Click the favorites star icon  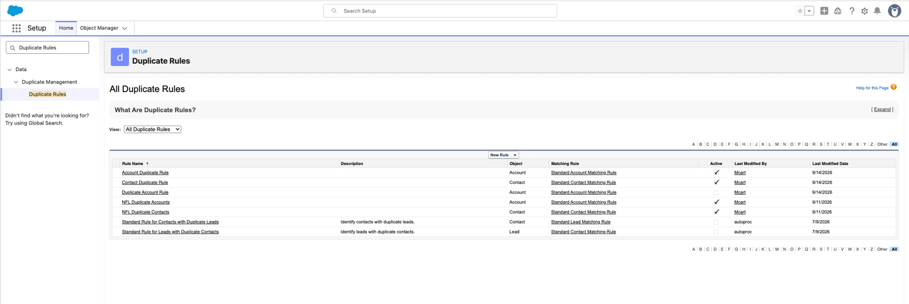coord(800,11)
